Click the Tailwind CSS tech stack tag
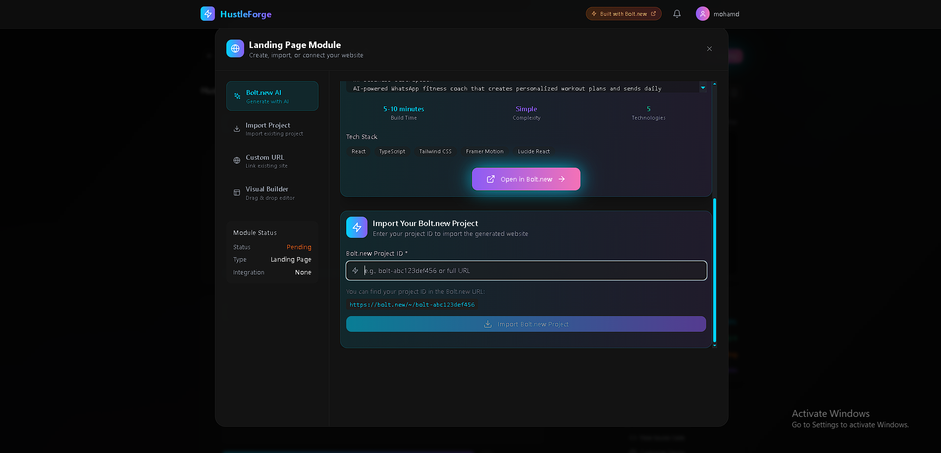 click(435, 151)
